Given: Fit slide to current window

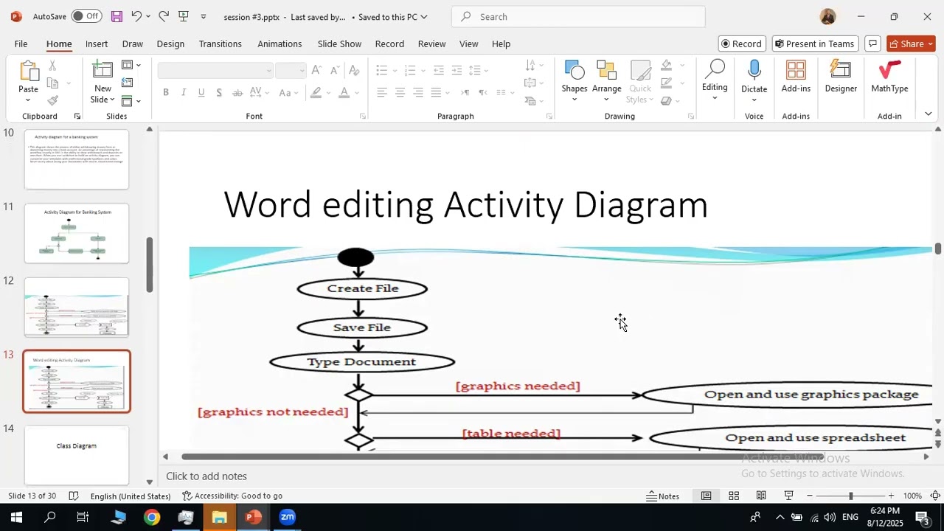Looking at the screenshot, I should point(934,496).
